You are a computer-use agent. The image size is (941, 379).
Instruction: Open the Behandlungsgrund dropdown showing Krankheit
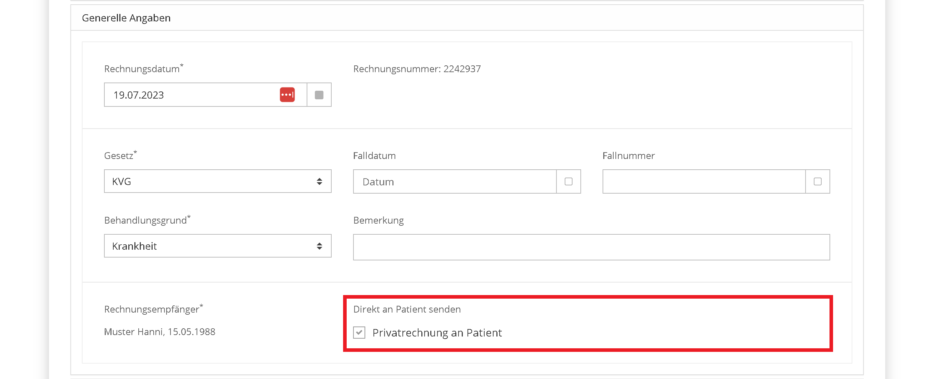pyautogui.click(x=218, y=246)
